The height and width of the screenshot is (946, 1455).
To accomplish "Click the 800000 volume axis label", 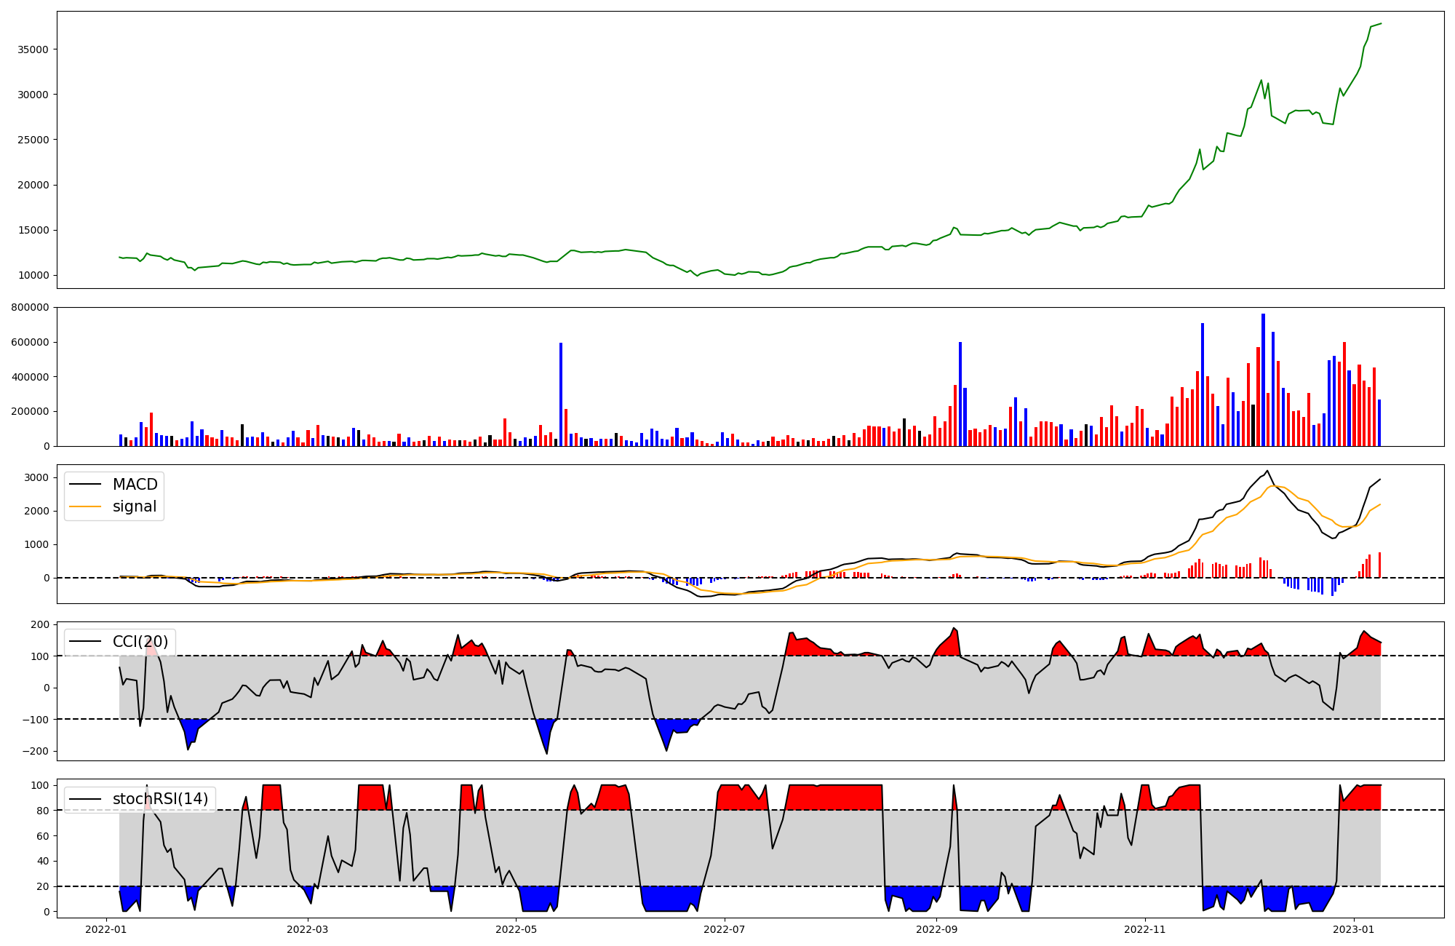I will point(31,307).
